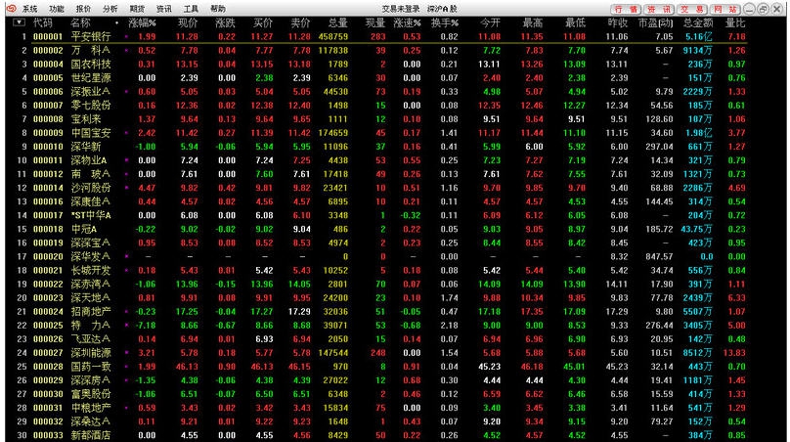The width and height of the screenshot is (790, 442).
Task: Click the 资讯 button at top right
Action: click(659, 8)
